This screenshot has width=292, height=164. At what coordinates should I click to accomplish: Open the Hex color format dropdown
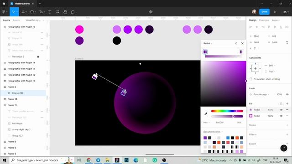[207, 123]
